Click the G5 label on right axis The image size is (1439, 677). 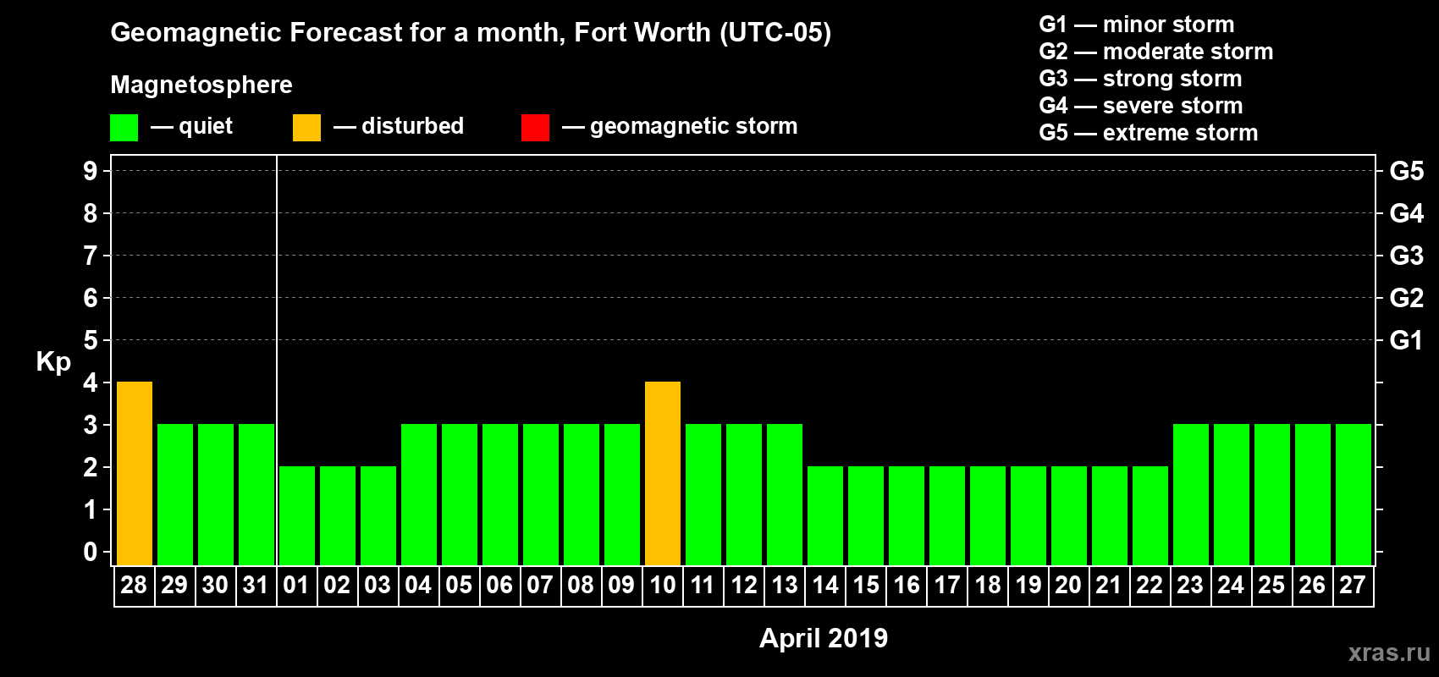(1407, 171)
